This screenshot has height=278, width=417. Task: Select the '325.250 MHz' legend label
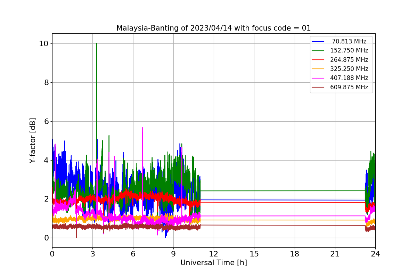click(x=349, y=69)
